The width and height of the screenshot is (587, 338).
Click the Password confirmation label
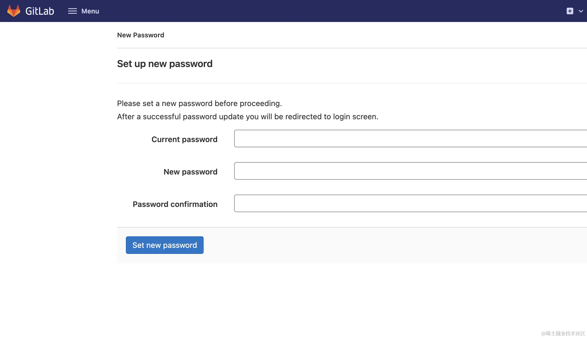click(175, 204)
